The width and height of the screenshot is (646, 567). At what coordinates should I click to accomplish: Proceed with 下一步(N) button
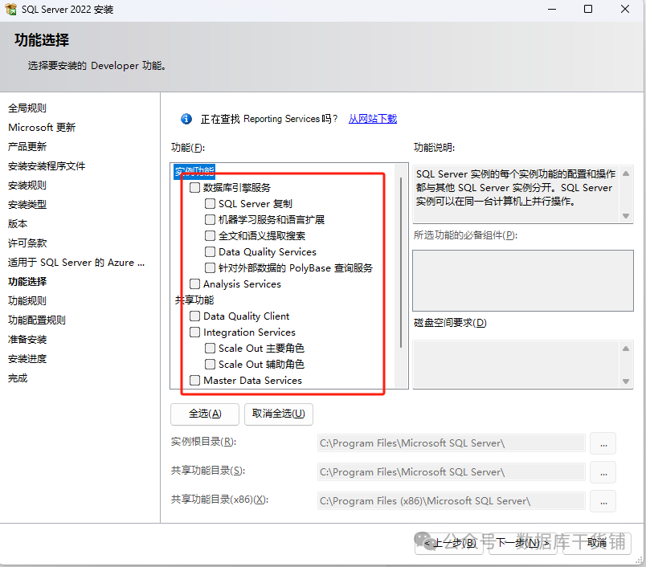tap(523, 543)
